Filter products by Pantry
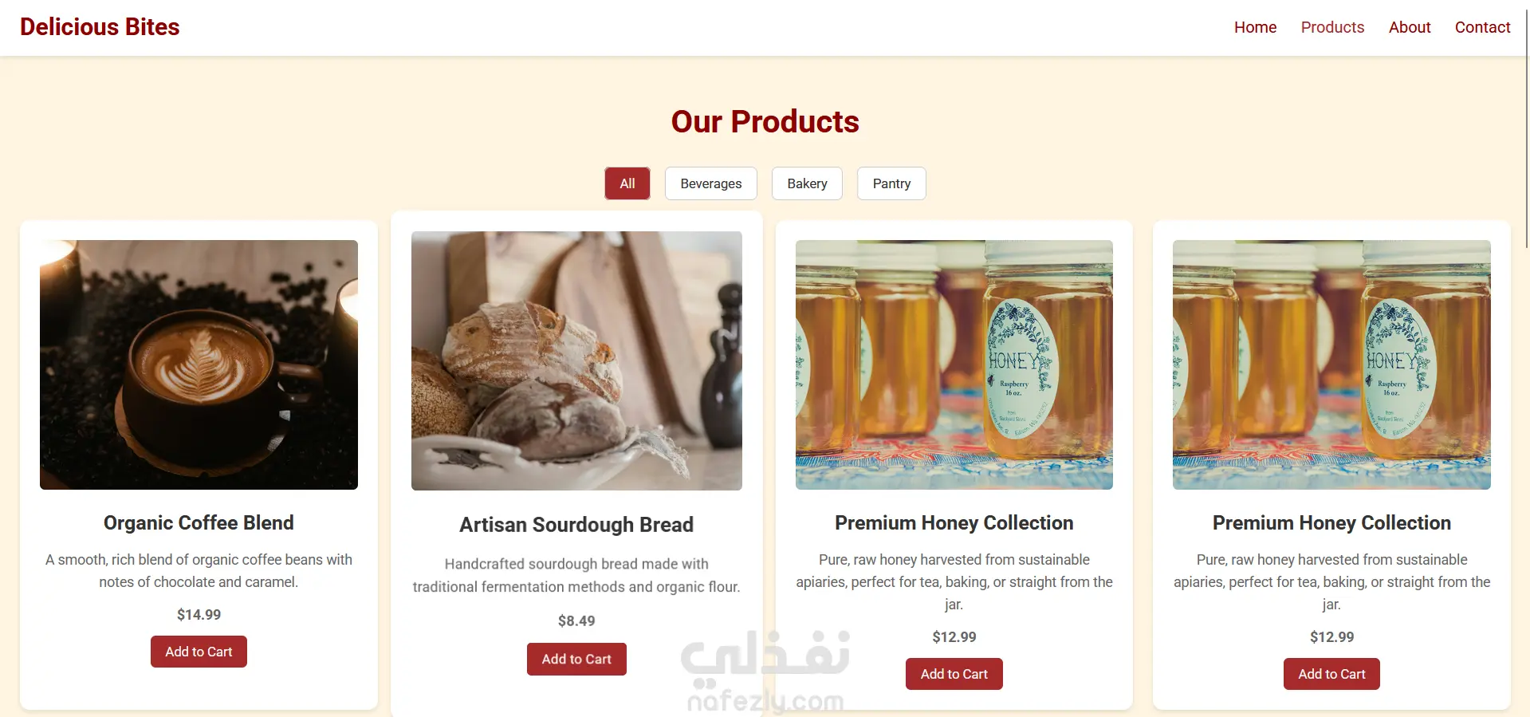 (x=891, y=183)
